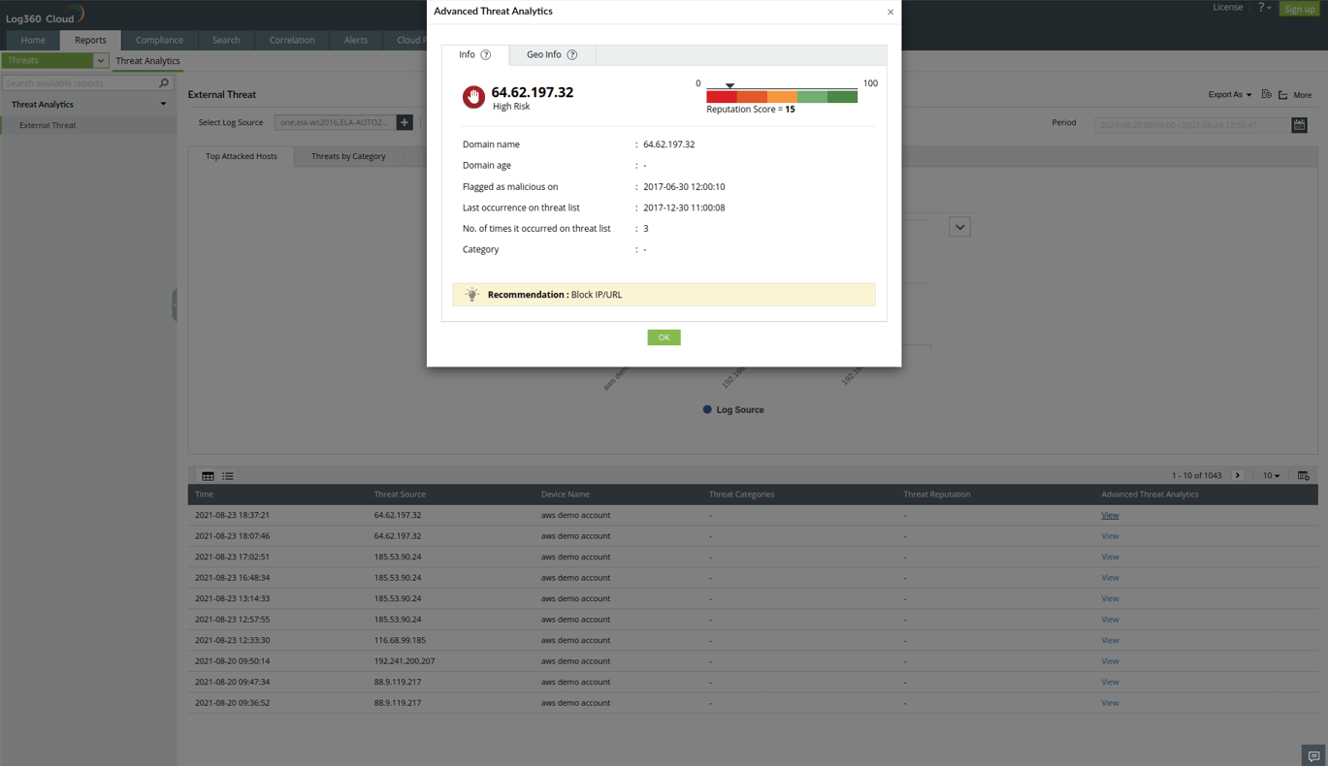1328x768 pixels.
Task: Collapse the Threat Analytics tree section
Action: pyautogui.click(x=163, y=105)
